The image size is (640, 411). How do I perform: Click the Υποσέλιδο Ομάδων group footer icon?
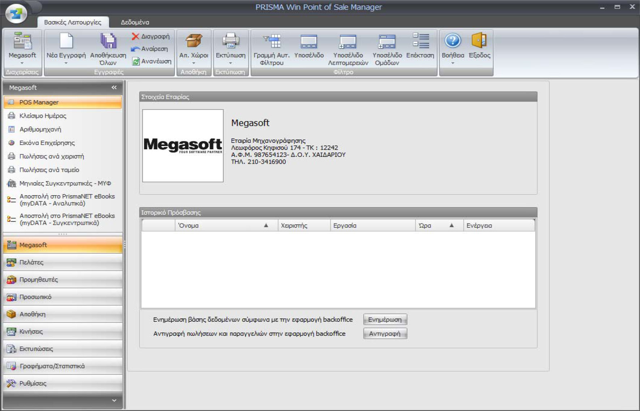pyautogui.click(x=387, y=42)
